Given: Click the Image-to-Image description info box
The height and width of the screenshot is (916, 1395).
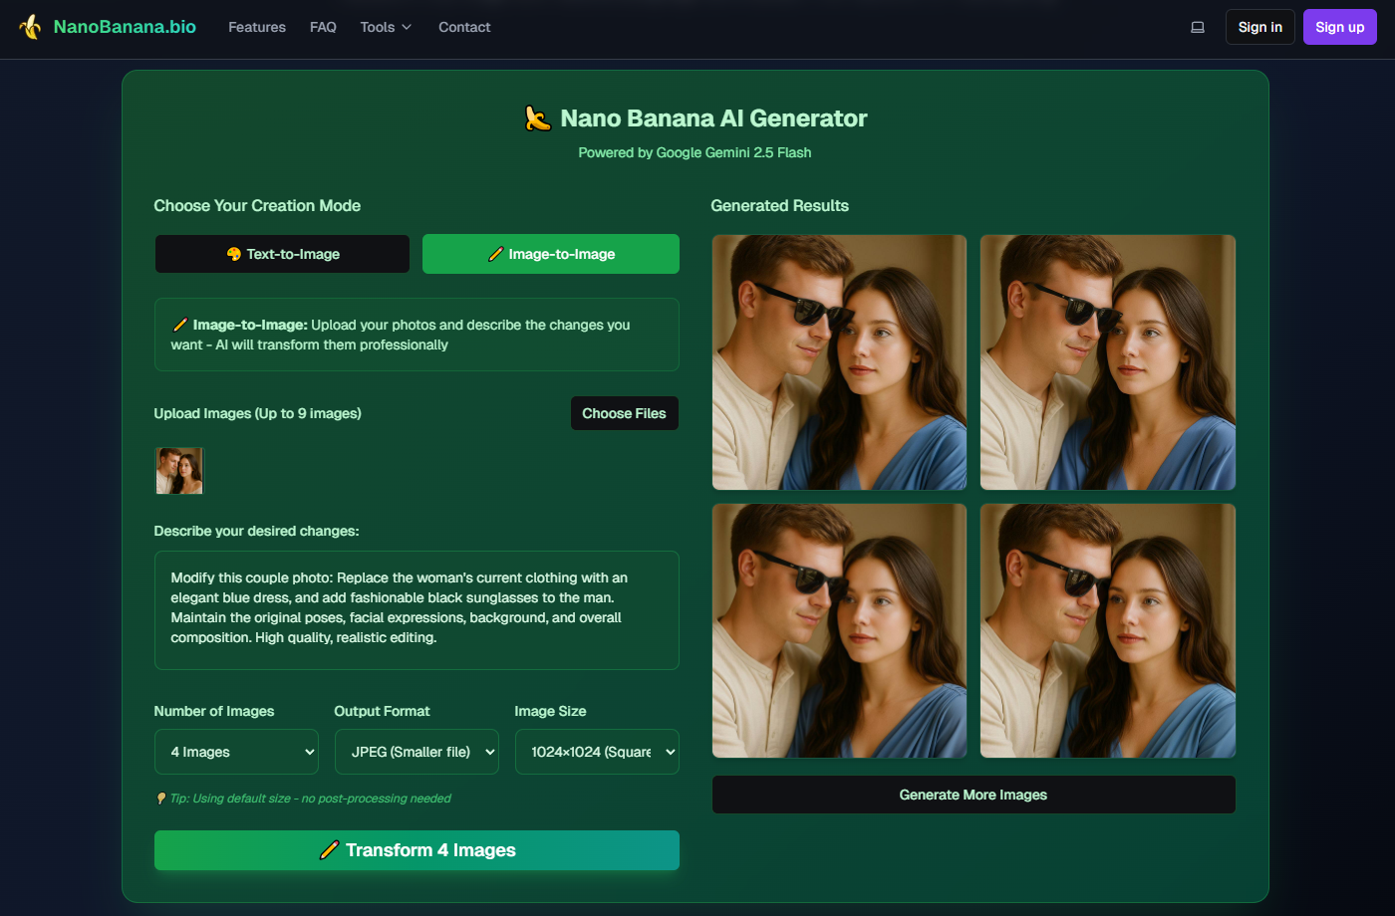Looking at the screenshot, I should click(417, 335).
